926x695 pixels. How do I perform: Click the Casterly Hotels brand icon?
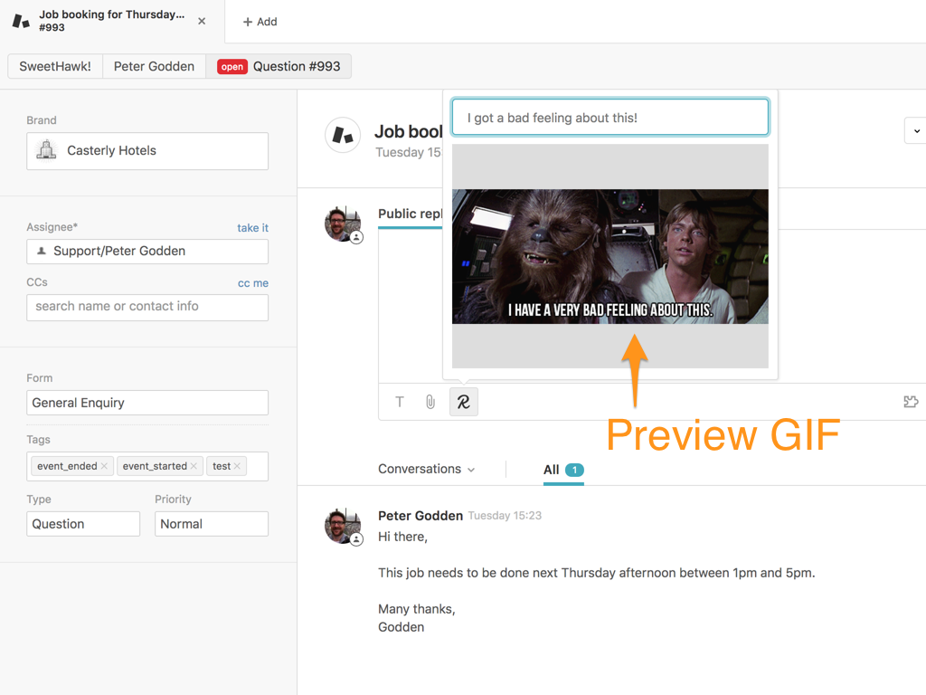point(46,150)
